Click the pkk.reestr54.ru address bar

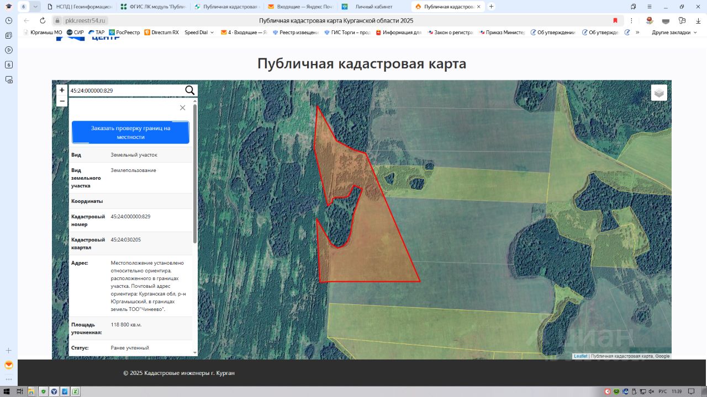(86, 20)
